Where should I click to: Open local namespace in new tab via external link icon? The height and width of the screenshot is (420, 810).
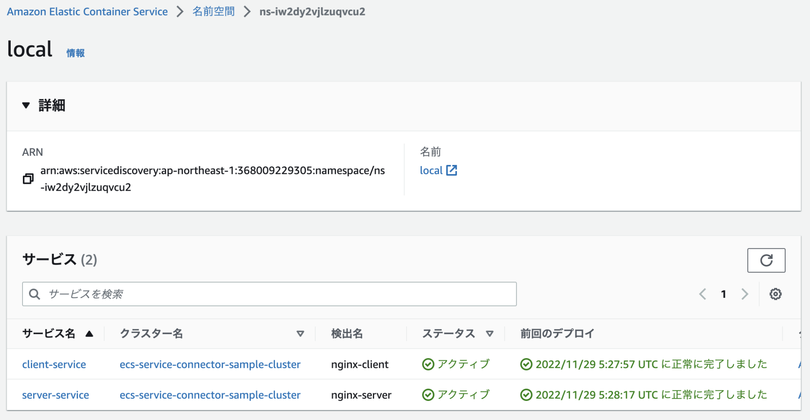(452, 170)
